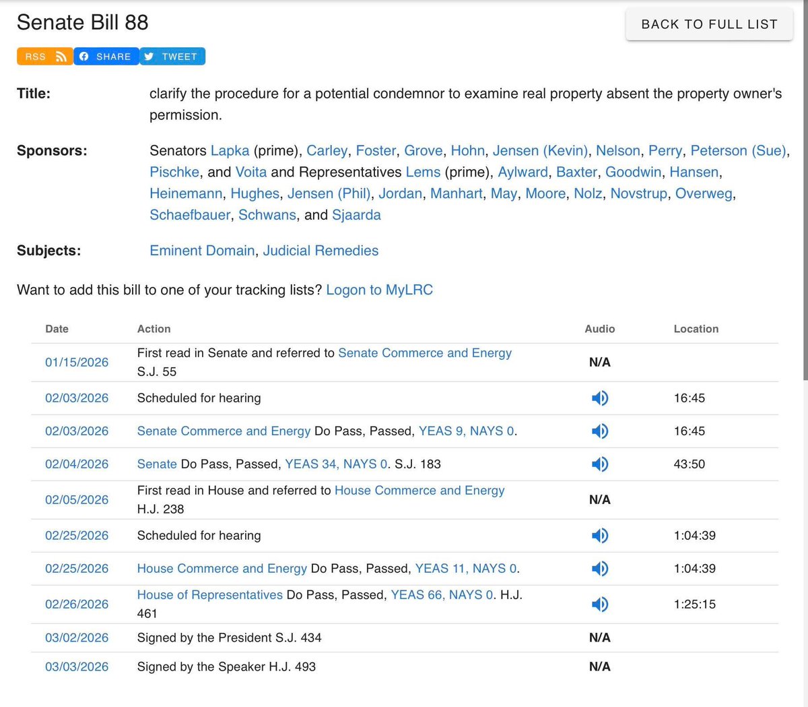View YEAS 11, NAYS 0 vote
808x707 pixels.
pos(466,569)
